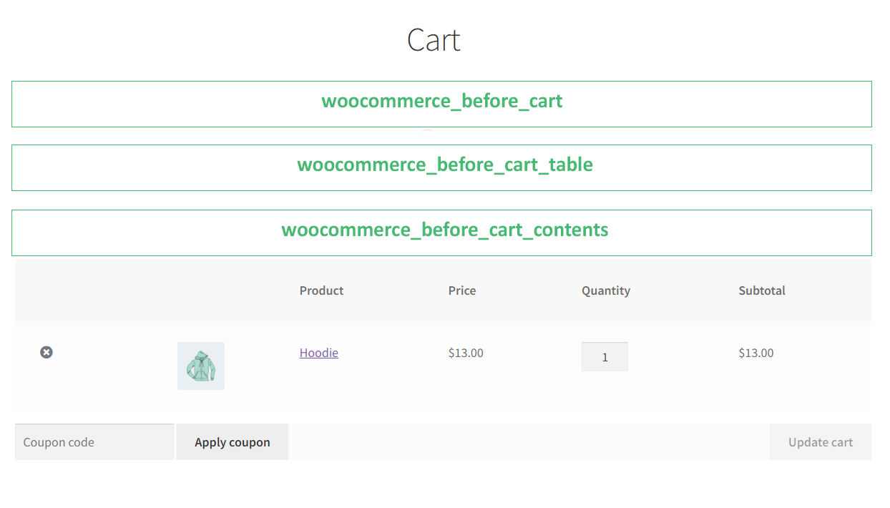Focus the Coupon code field
890x508 pixels.
94,442
